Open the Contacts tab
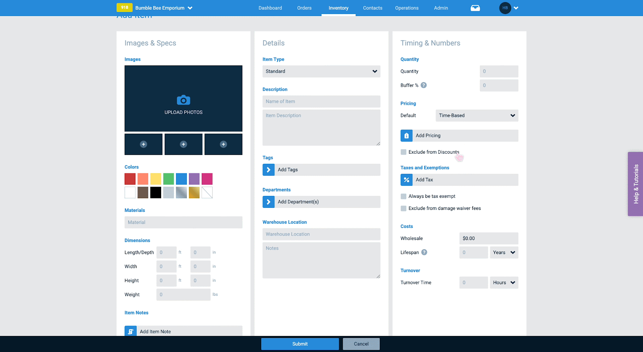 (x=373, y=8)
